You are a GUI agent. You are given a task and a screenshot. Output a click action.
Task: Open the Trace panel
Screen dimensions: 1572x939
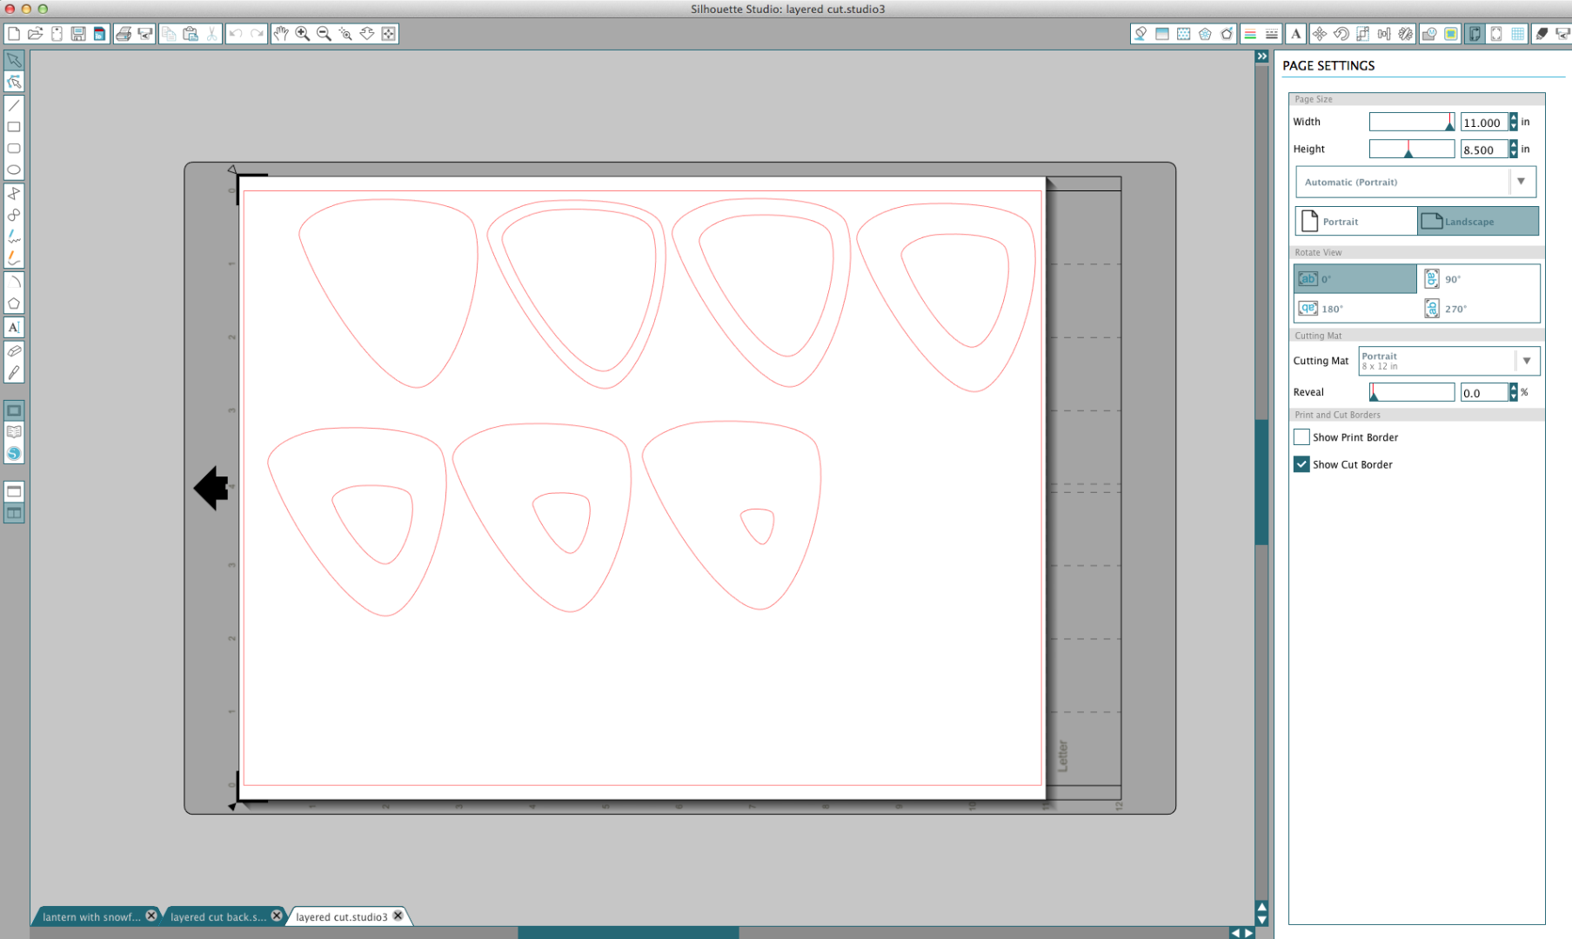pos(1451,34)
